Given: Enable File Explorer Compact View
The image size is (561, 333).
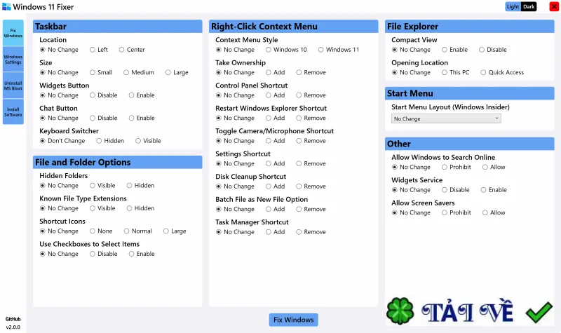Looking at the screenshot, I should point(454,50).
